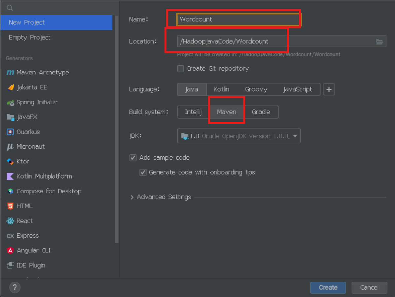Viewport: 395px width, 297px height.
Task: Select Kotlin Multiplatform generator
Action: point(56,176)
